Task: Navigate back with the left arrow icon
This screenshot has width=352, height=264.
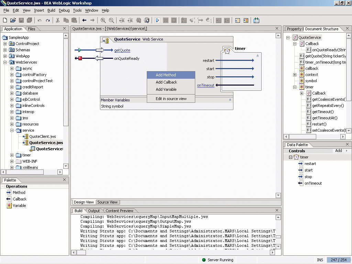Action: [x=85, y=20]
